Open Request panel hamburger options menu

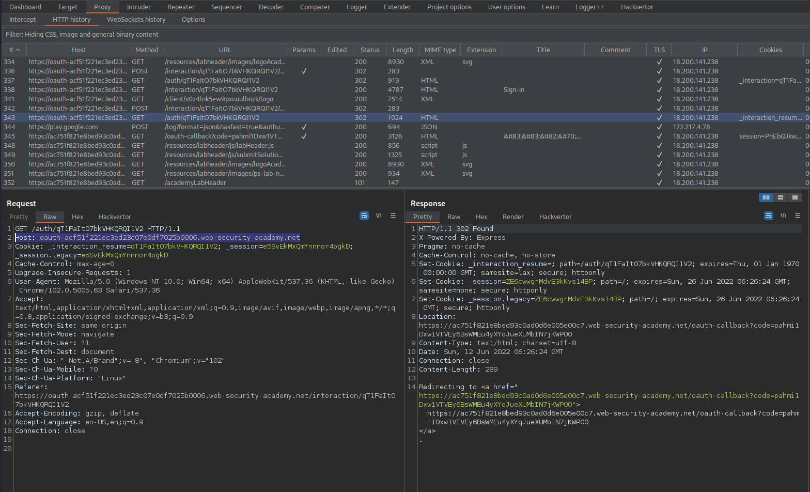393,216
